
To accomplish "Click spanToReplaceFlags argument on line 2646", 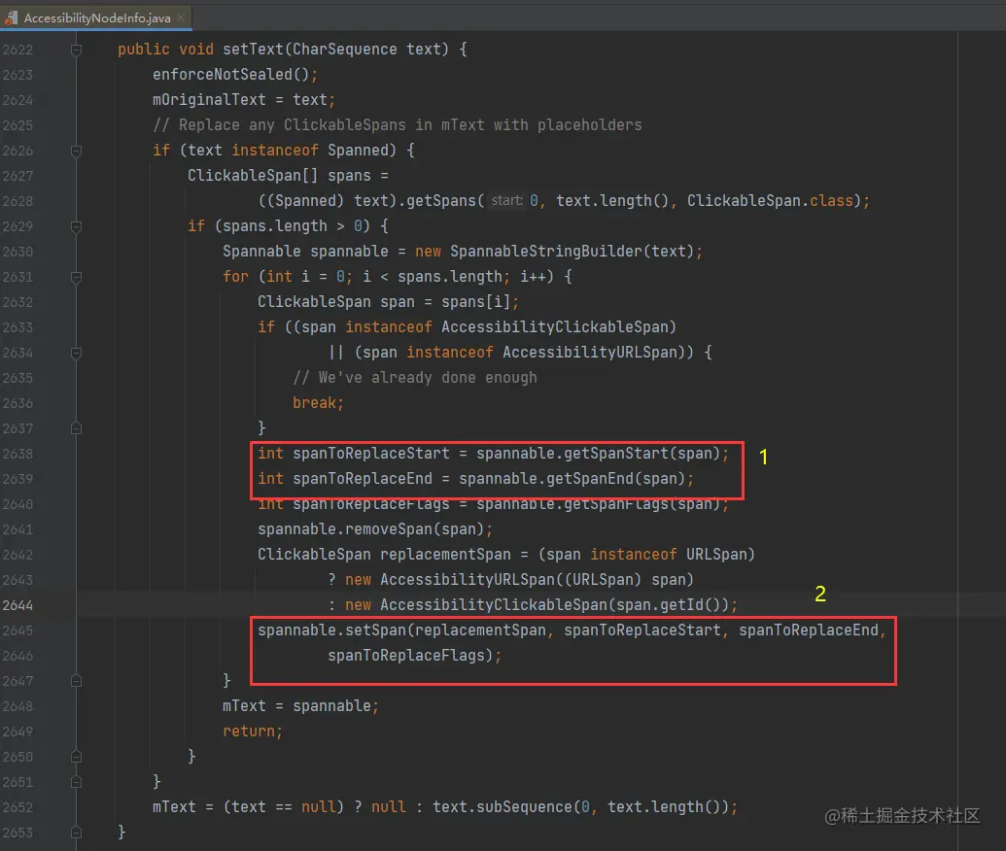I will (x=405, y=656).
